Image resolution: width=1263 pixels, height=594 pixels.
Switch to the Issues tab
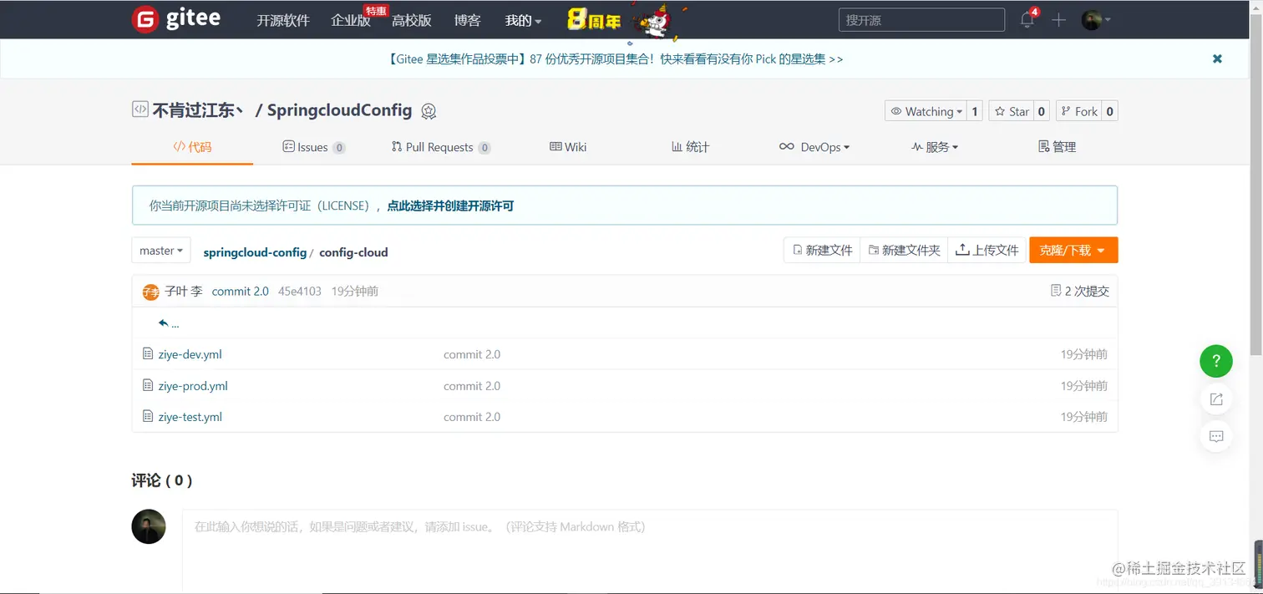314,147
